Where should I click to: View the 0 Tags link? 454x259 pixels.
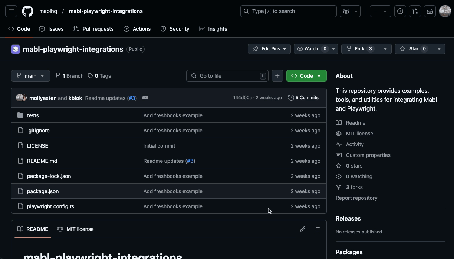pos(99,76)
